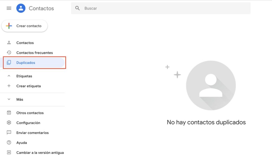Open Otros contactos from the sidebar

tap(30, 113)
